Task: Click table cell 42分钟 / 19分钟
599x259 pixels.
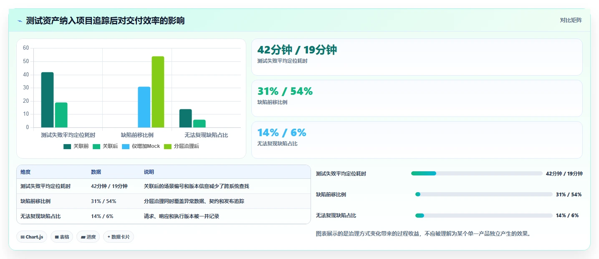Action: click(x=109, y=186)
